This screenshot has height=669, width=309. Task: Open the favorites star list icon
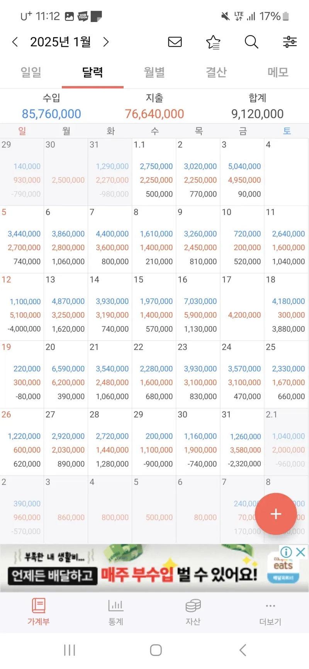click(213, 42)
